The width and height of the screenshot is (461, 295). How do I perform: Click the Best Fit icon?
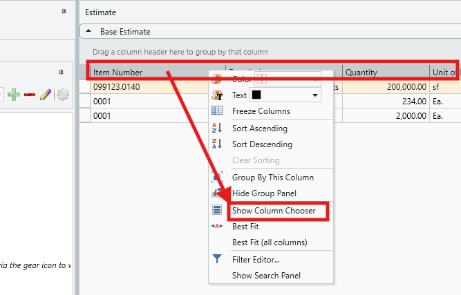(217, 227)
